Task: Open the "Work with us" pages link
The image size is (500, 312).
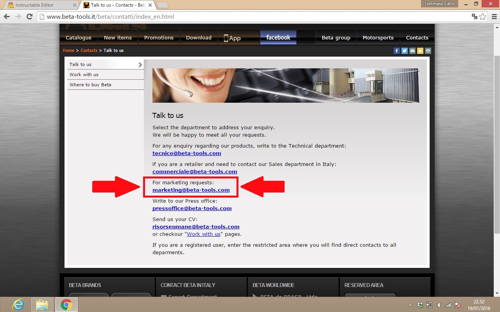Action: point(204,234)
